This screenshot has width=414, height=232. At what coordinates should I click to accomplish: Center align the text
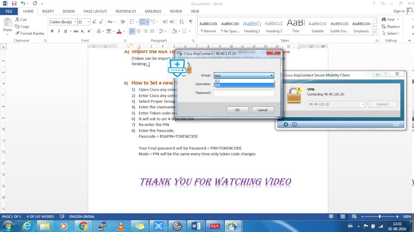tap(139, 31)
